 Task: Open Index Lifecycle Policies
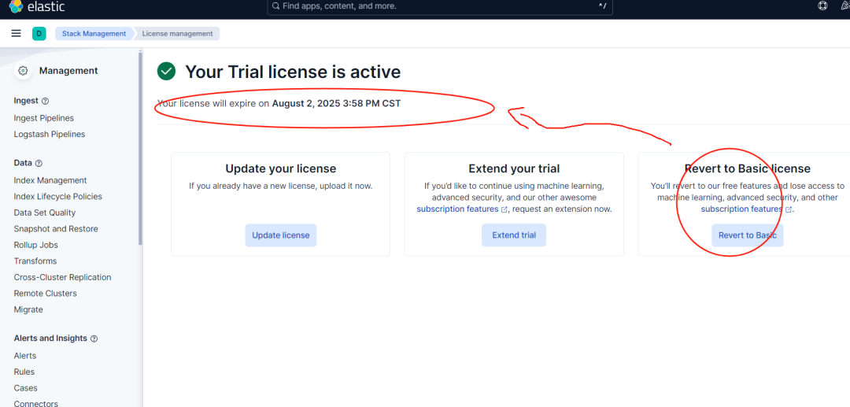pos(58,197)
